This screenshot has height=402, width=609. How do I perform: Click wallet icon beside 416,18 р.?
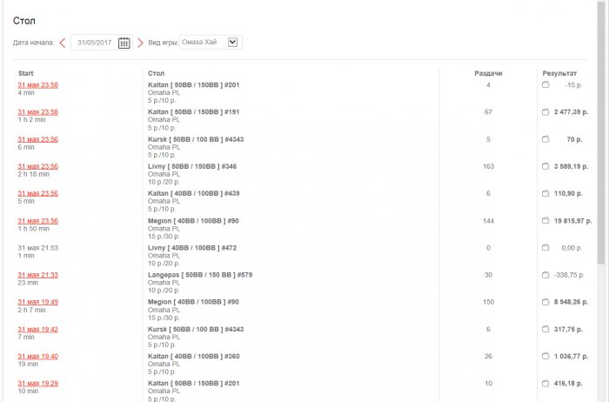[545, 383]
